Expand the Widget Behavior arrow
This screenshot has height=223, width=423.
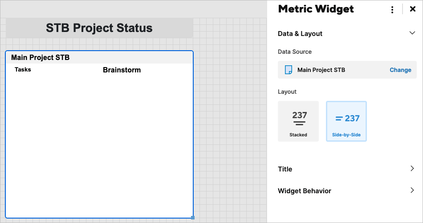[412, 191]
